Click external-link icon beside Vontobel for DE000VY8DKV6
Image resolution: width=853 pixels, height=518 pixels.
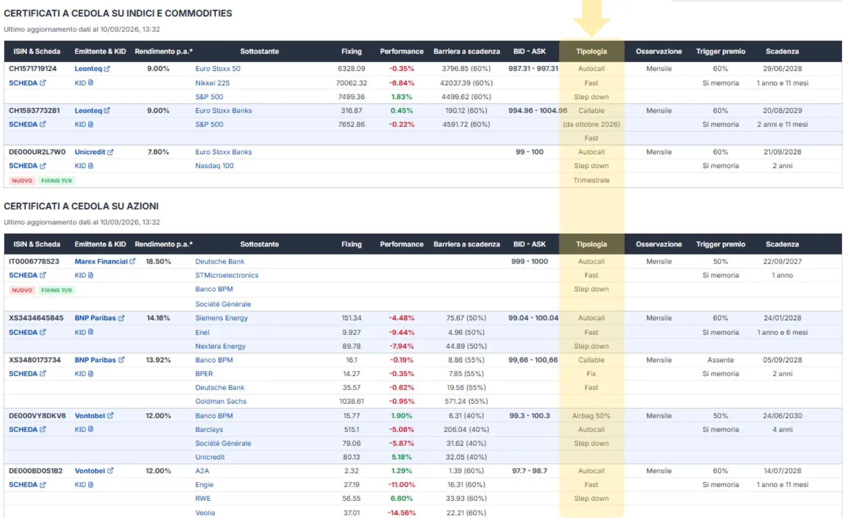[110, 416]
